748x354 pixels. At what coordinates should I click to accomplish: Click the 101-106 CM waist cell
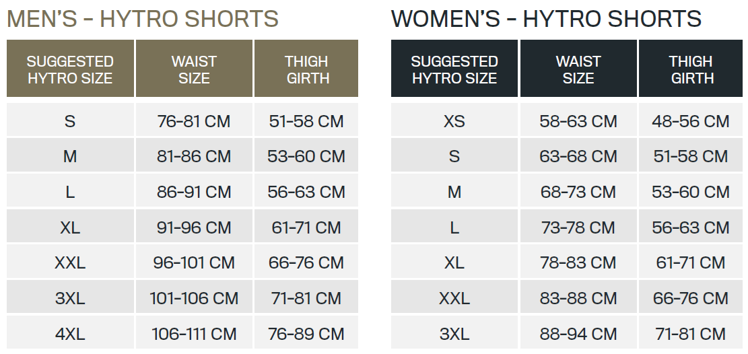(194, 297)
